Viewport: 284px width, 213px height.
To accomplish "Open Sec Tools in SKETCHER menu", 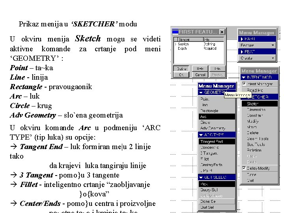I will coord(260,144).
